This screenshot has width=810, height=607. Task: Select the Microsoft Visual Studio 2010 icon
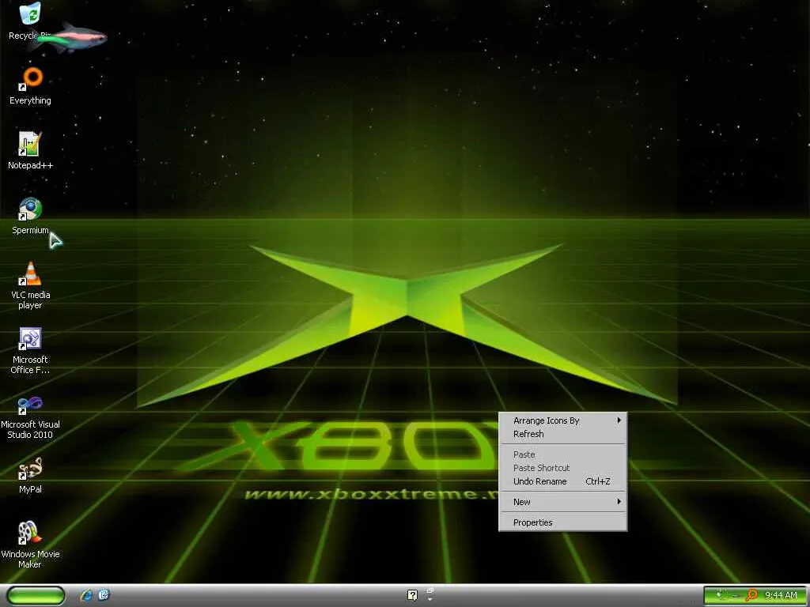point(30,416)
